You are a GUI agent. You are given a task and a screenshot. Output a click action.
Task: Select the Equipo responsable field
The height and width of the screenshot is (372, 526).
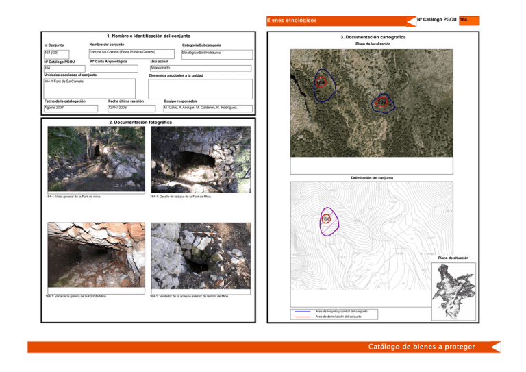click(x=208, y=108)
